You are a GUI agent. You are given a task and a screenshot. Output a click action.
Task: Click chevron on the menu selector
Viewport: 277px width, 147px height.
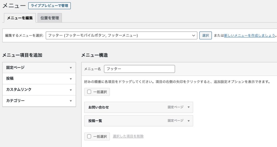tap(193, 35)
